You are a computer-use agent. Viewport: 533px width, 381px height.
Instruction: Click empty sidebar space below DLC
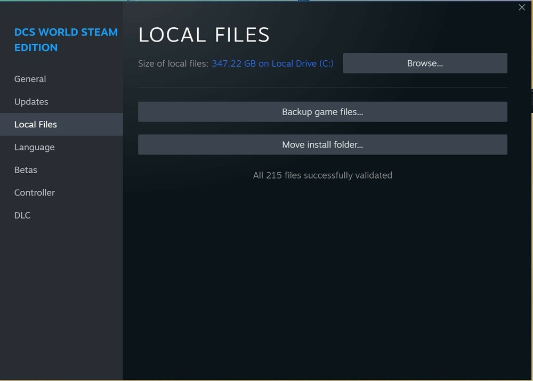click(61, 298)
